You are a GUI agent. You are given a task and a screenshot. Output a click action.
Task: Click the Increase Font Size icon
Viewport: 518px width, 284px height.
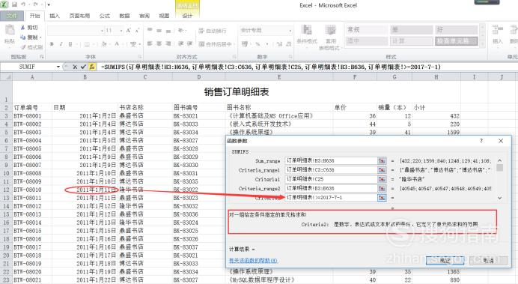click(129, 31)
